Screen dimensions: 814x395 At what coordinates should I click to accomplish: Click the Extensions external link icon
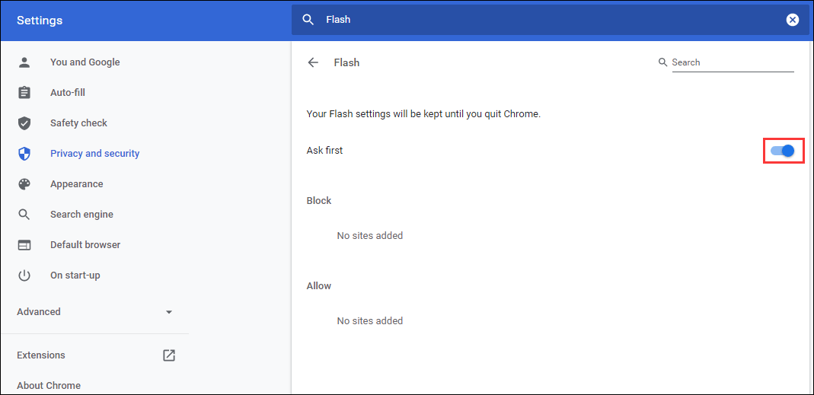pos(169,355)
